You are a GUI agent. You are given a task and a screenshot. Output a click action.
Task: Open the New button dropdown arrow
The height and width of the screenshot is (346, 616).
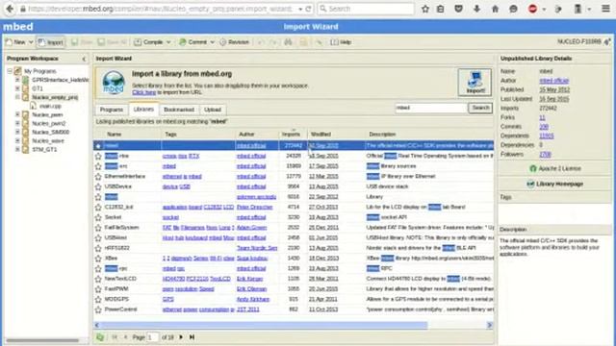coord(31,42)
